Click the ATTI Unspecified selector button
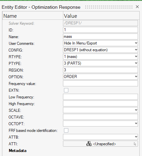Screen dimensions: 142x156 100,144
